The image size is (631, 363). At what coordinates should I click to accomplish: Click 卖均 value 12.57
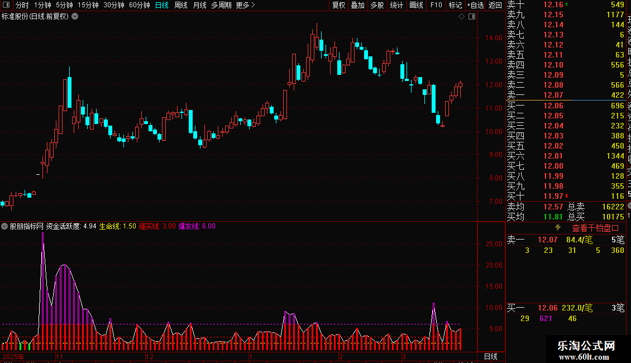[553, 207]
